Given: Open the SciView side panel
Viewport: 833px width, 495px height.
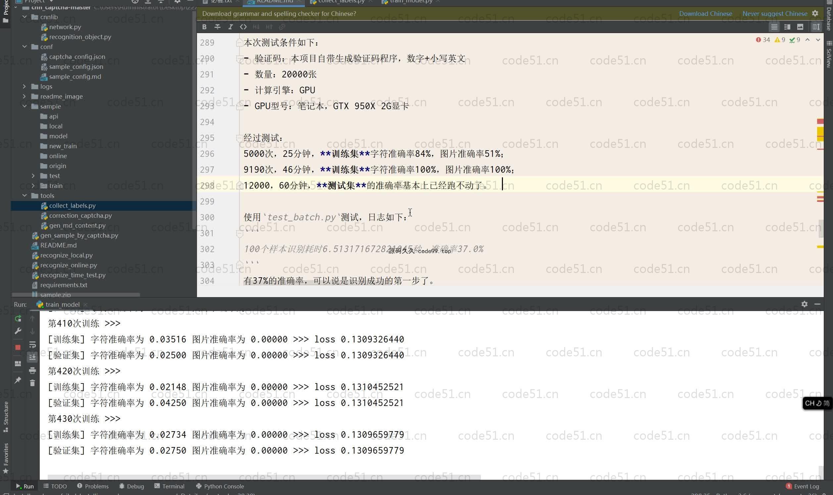Looking at the screenshot, I should tap(829, 55).
